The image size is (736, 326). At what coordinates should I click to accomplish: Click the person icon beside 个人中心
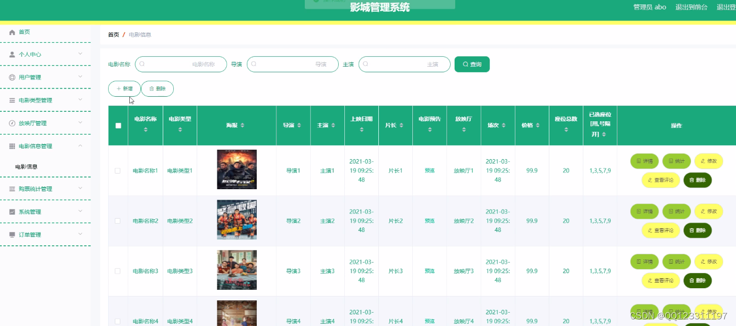[12, 55]
